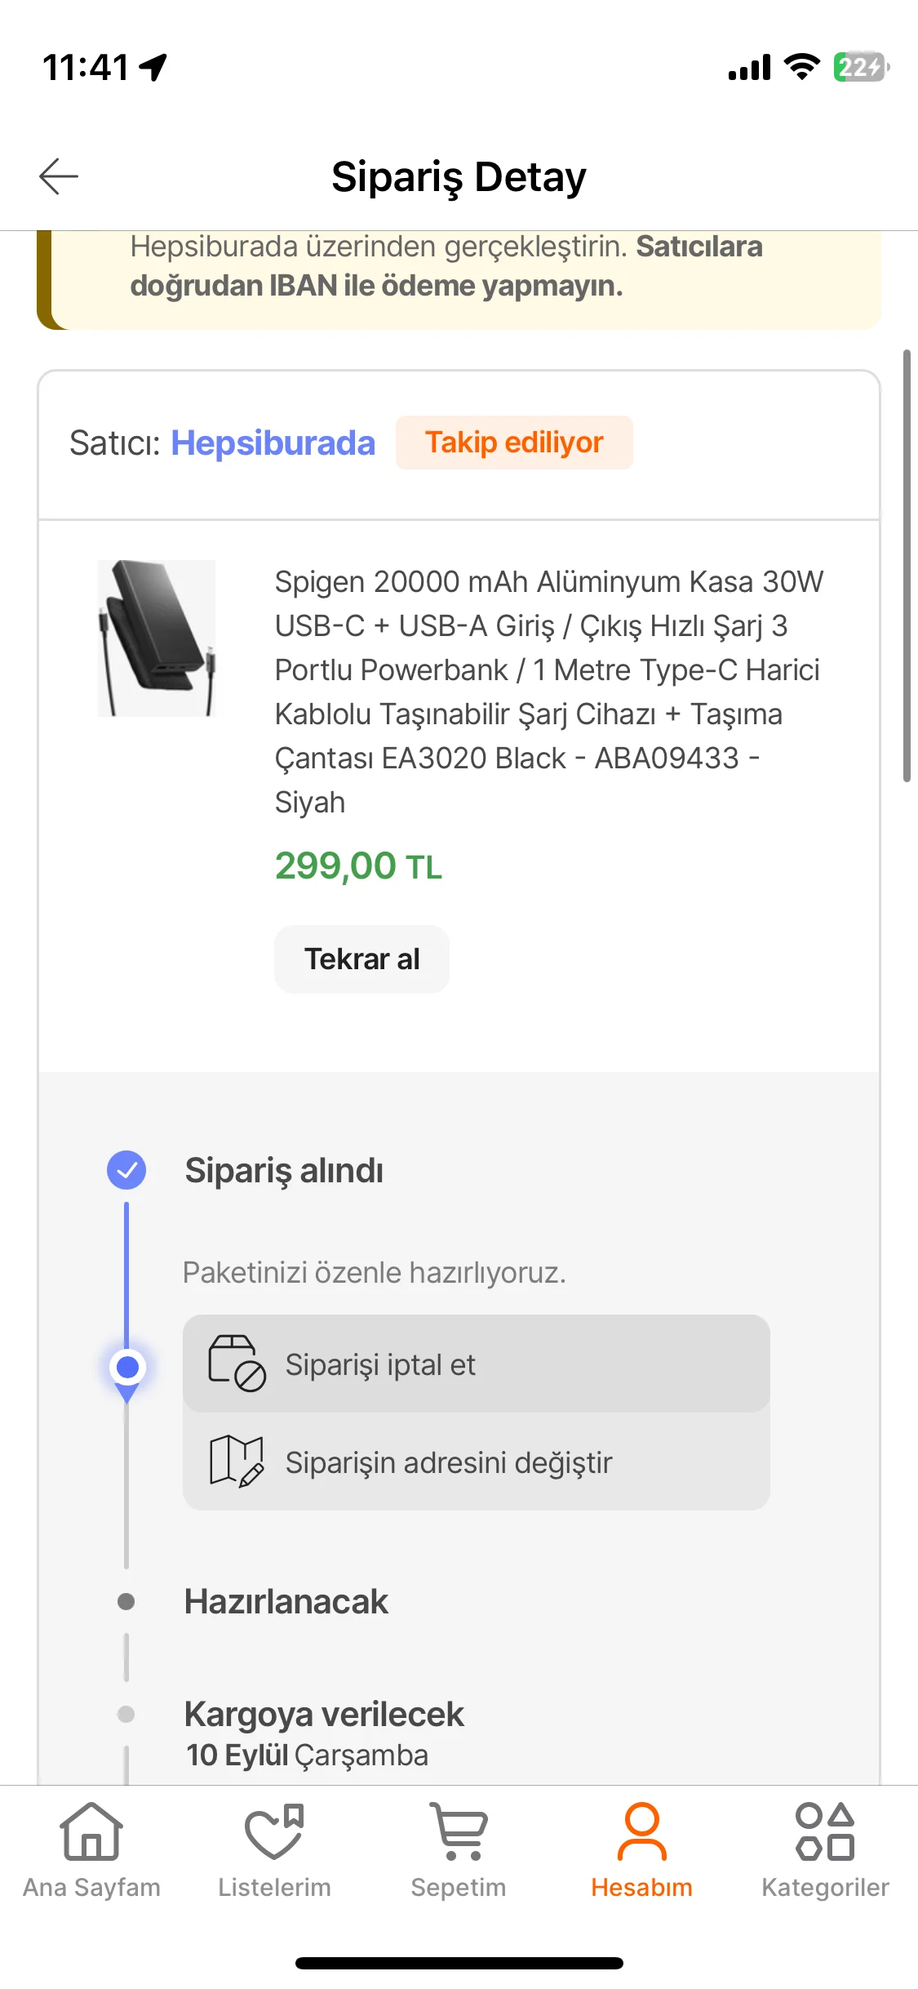Tap the Kargoya verilecek step dot
This screenshot has height=1989, width=918.
click(x=126, y=1714)
